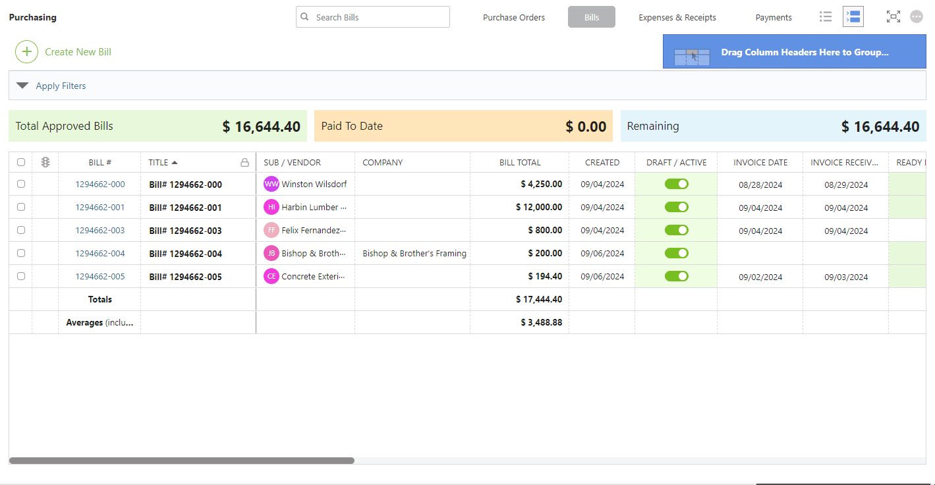Click the fullscreen expand icon

pyautogui.click(x=893, y=17)
